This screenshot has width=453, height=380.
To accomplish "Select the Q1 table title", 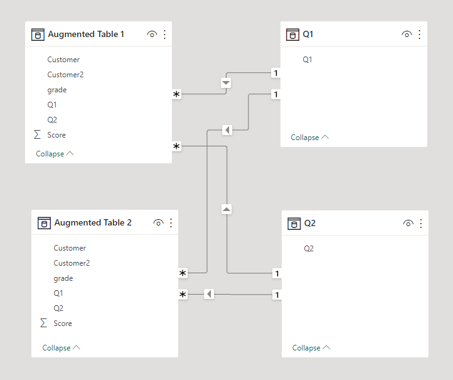I will tap(308, 34).
